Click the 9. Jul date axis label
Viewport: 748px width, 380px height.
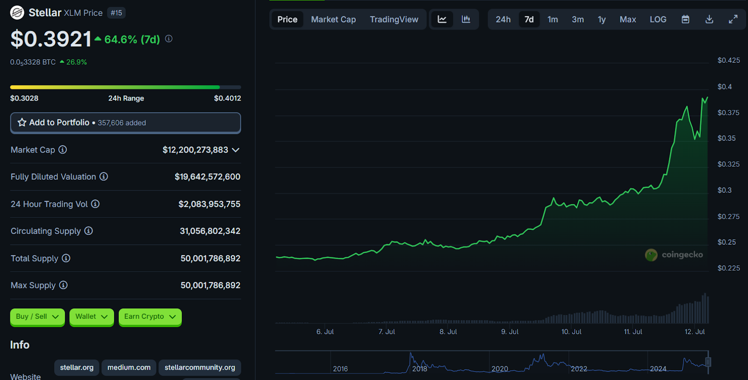pos(510,331)
